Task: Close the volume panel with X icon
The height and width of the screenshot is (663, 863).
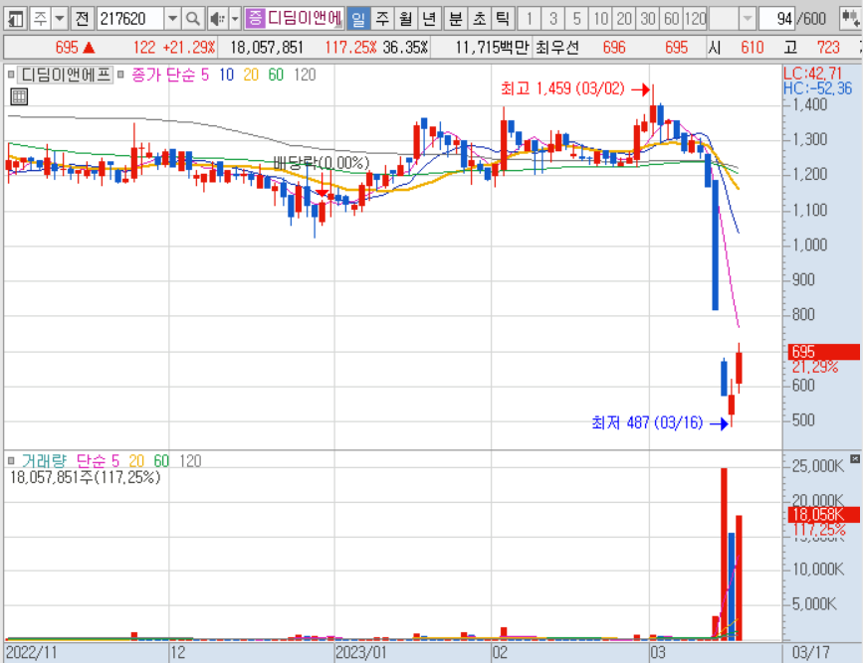Action: (x=855, y=458)
